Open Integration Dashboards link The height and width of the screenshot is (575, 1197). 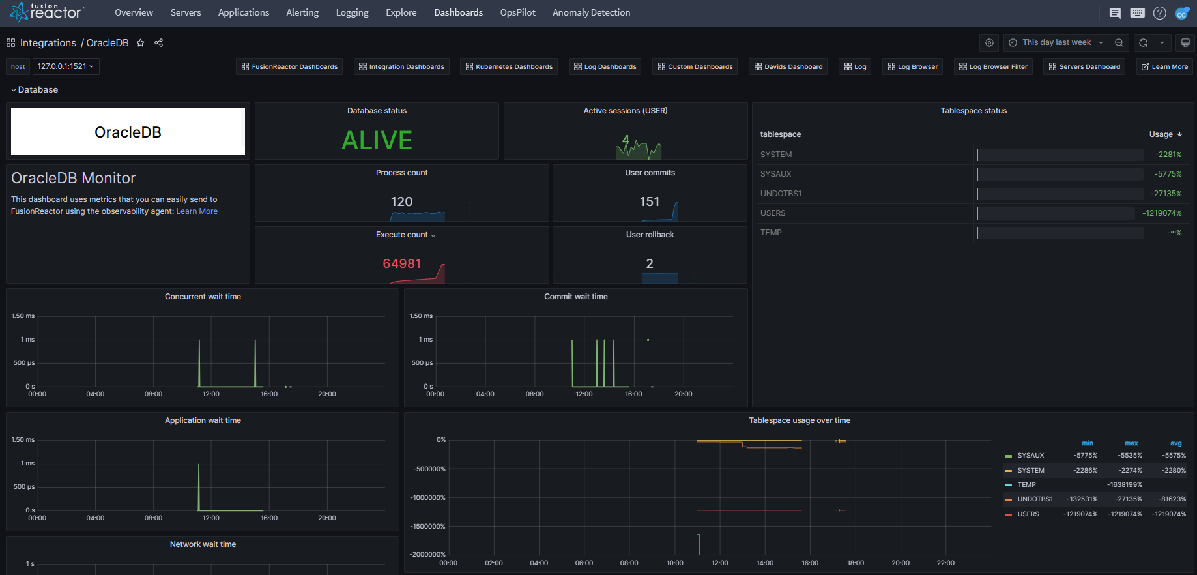point(401,66)
